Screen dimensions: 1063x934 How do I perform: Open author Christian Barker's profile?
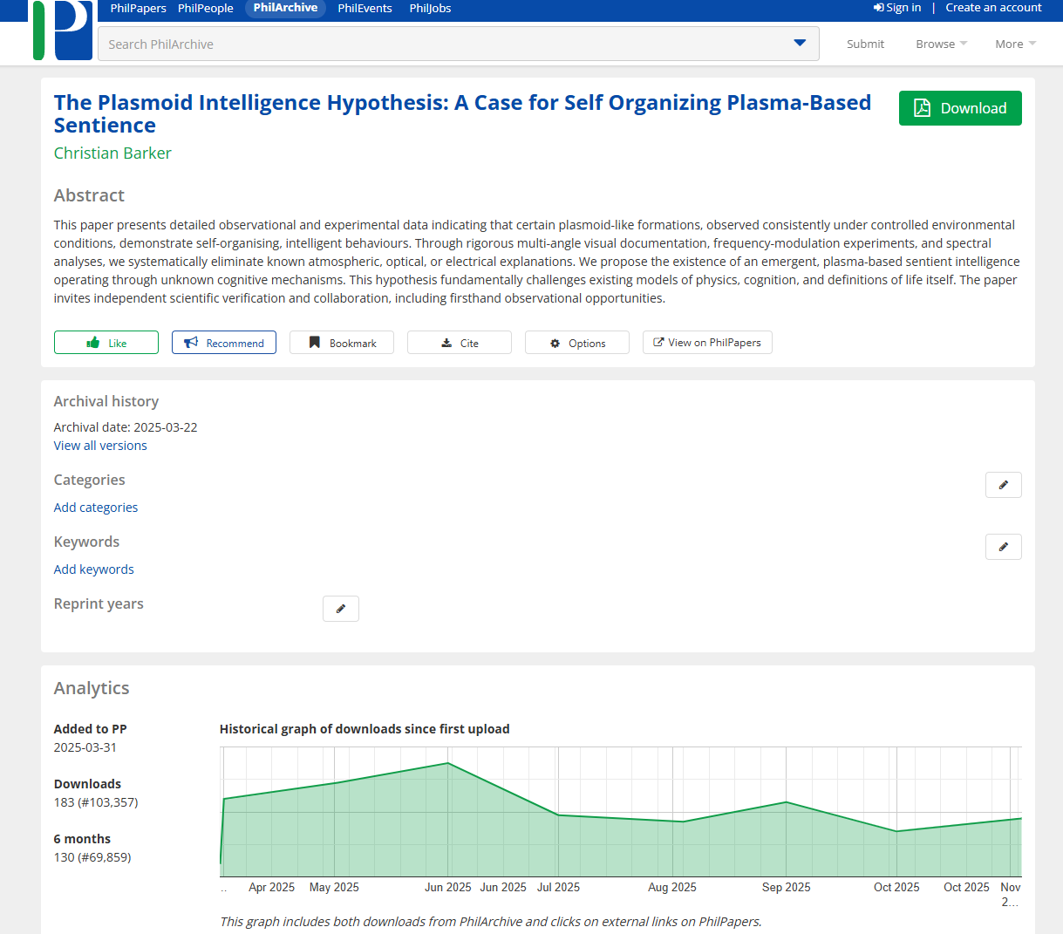[x=112, y=153]
